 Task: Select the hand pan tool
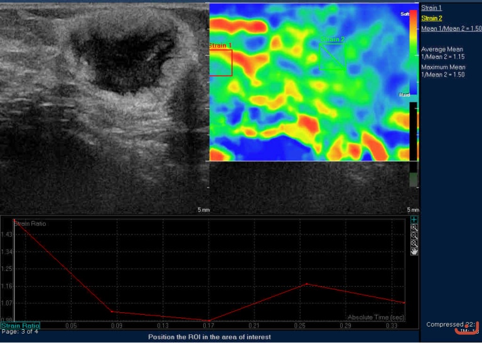[414, 251]
